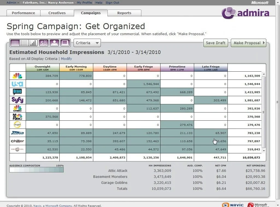This screenshot has height=207, width=280.
Task: Click the MSNBC network logo
Action: click(17, 117)
